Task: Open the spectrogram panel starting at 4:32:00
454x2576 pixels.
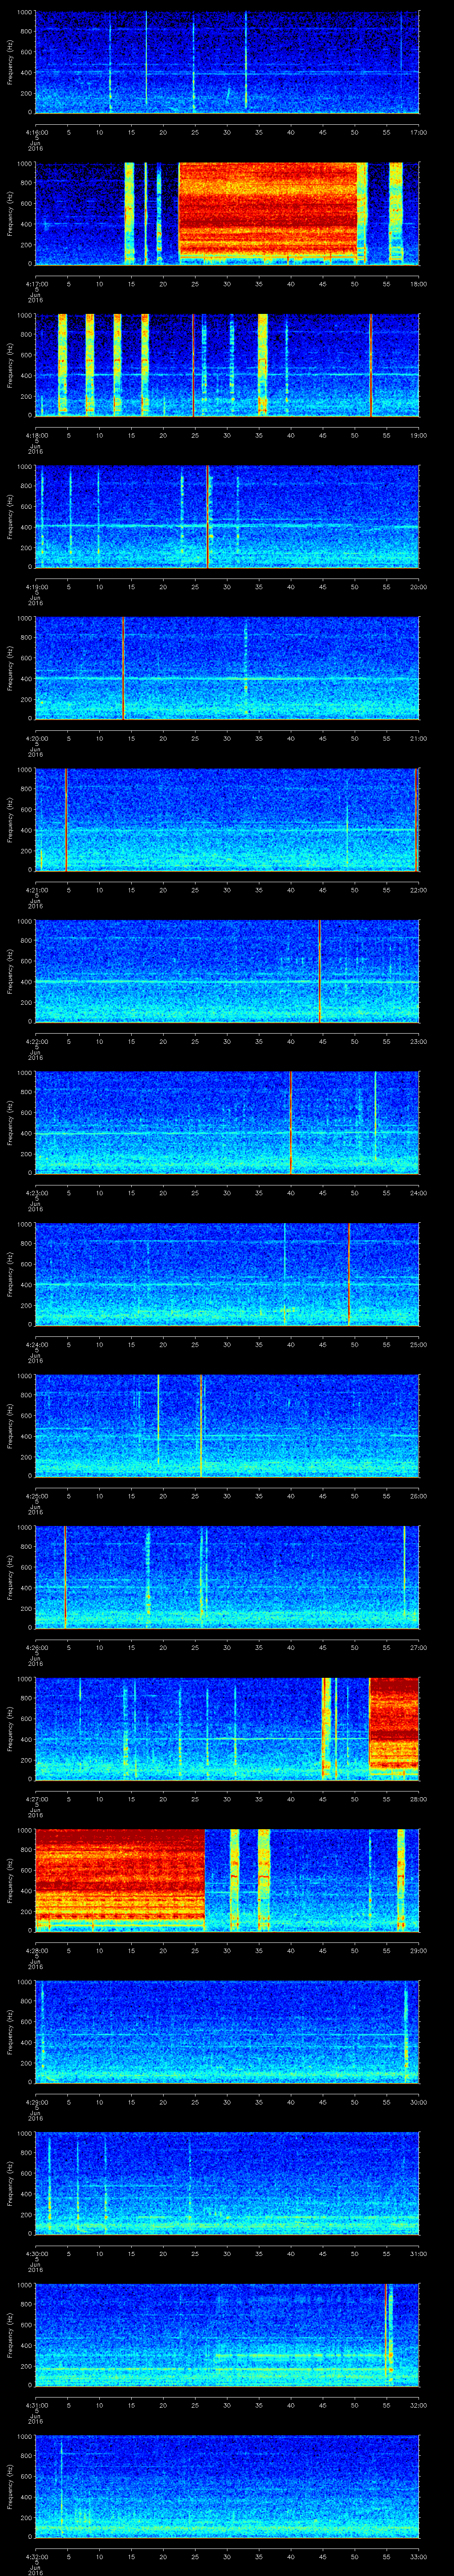Action: 227,2487
